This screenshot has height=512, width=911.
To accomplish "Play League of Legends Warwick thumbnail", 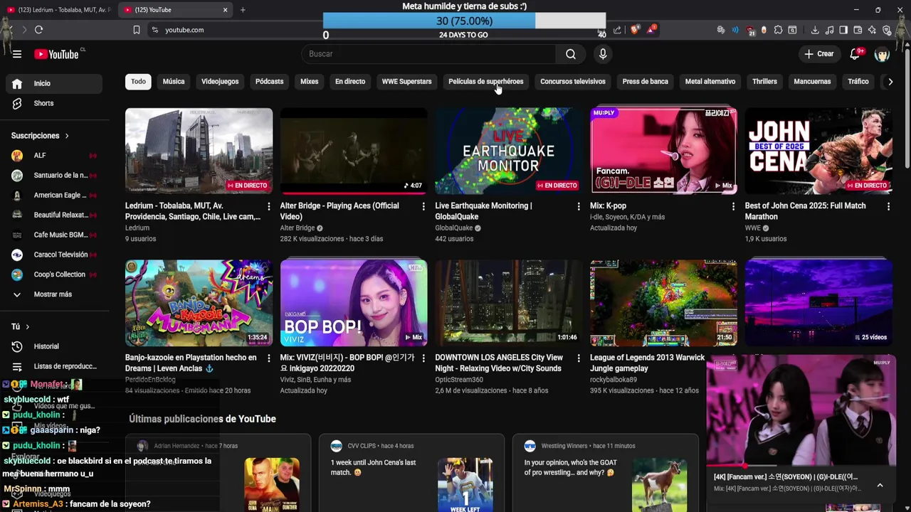I will tap(663, 303).
